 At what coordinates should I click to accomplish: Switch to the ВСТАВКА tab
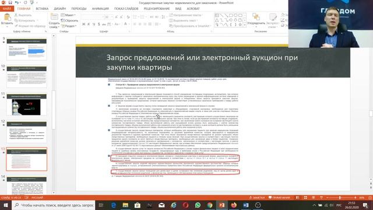click(x=42, y=9)
